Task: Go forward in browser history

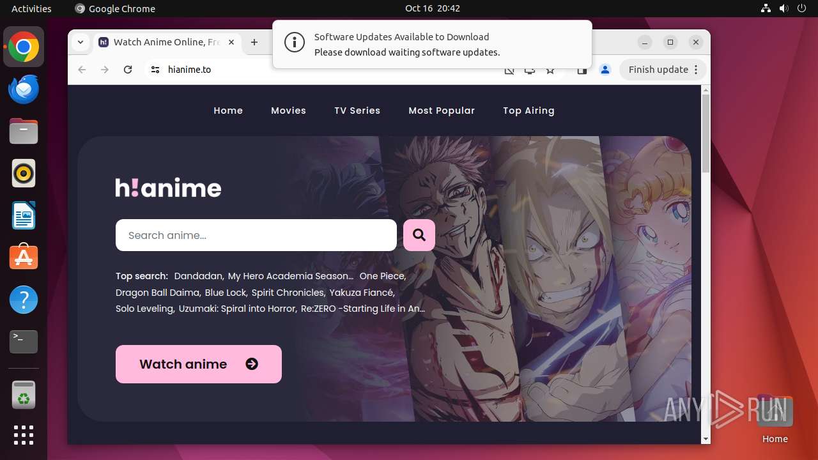Action: (x=105, y=70)
